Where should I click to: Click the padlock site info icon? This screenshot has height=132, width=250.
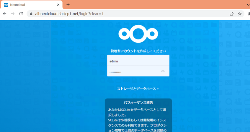click(31, 14)
